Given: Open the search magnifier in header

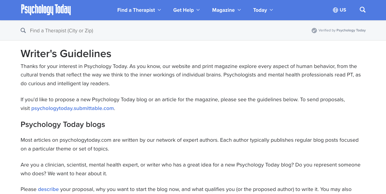Looking at the screenshot, I should pyautogui.click(x=363, y=10).
